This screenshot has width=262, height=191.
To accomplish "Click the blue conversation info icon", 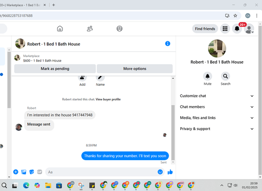I will [168, 43].
